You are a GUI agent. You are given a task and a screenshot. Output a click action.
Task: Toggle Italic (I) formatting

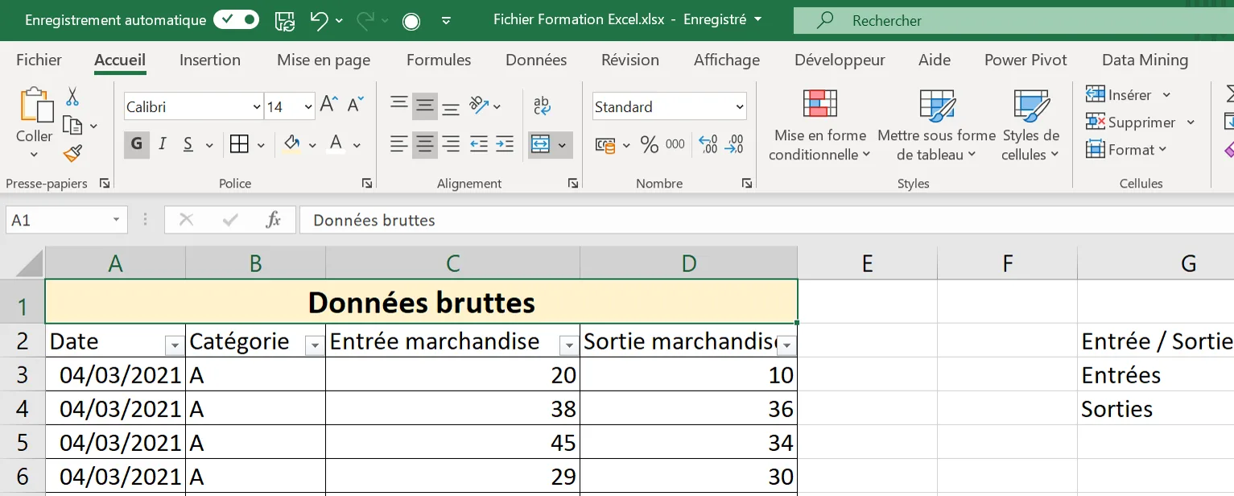[163, 144]
